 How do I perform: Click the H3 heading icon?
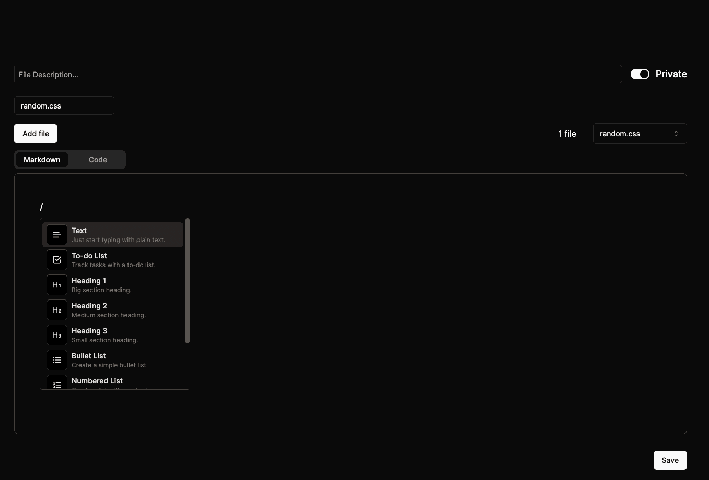(x=57, y=335)
